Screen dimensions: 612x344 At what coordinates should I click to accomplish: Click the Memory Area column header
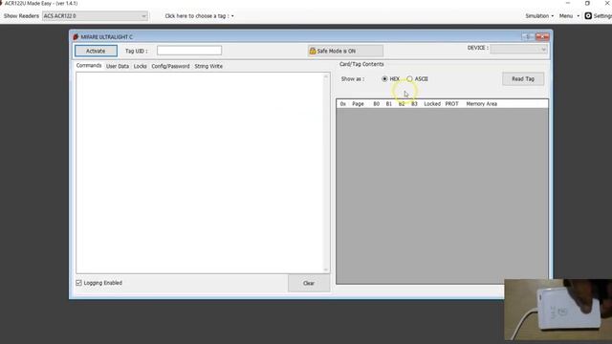481,104
